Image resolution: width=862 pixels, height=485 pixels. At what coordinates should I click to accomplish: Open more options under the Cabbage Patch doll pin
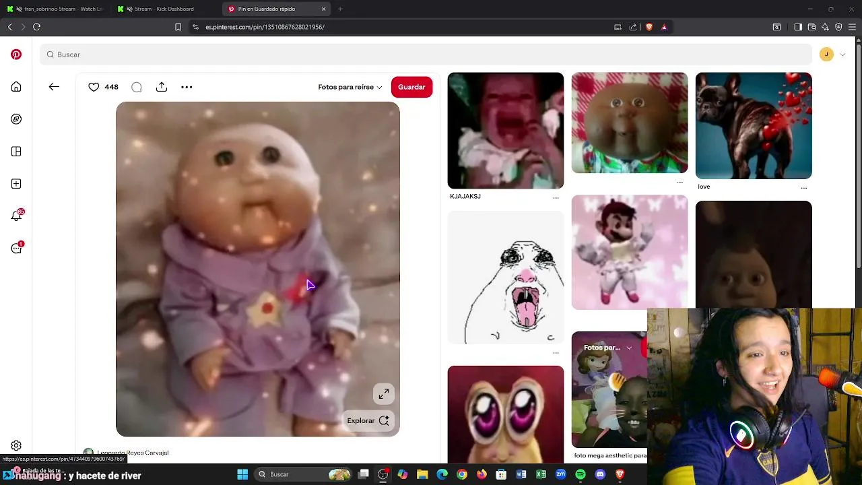(680, 182)
